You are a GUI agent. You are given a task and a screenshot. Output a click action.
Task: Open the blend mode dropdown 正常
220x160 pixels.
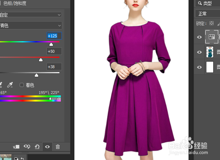[207, 14]
